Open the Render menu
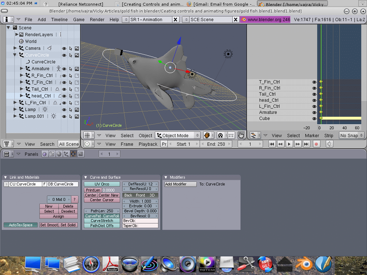Image resolution: width=367 pixels, height=275 pixels. tap(97, 19)
